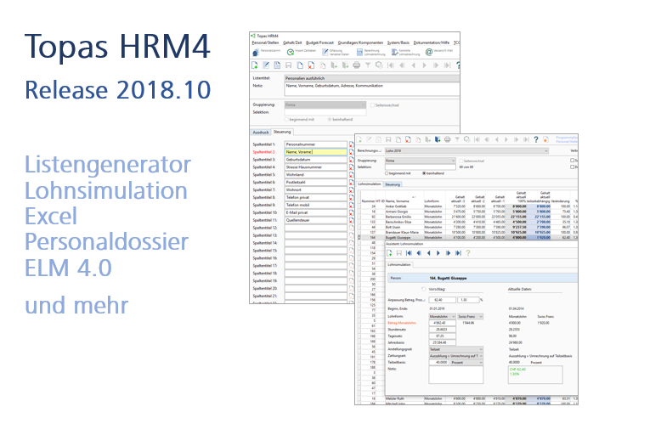Click the Edit pencil icon in Listengenerator toolbar
This screenshot has height=435, width=661.
point(266,65)
